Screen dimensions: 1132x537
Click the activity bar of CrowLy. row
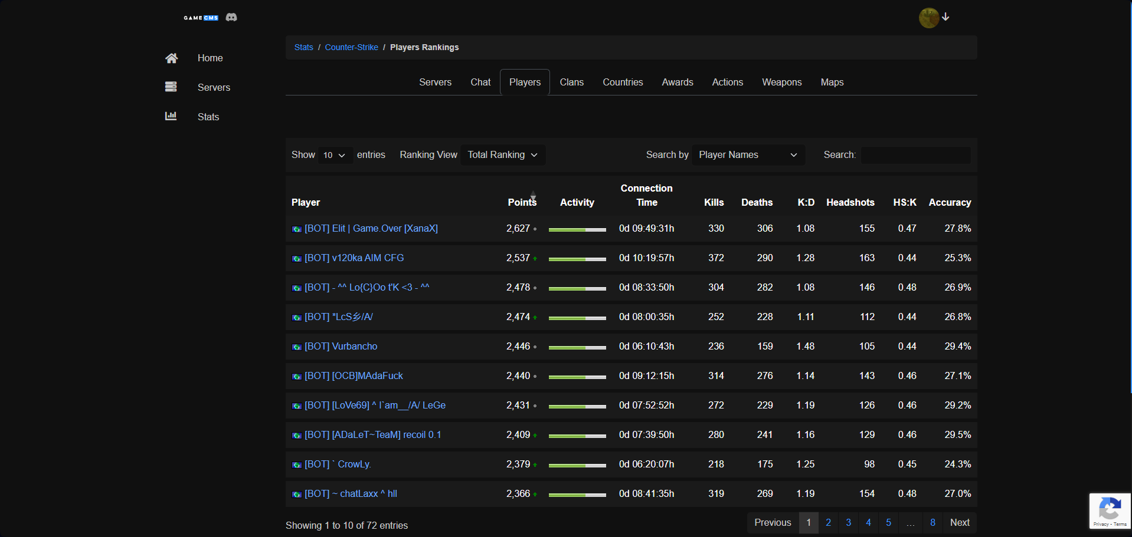[577, 466]
